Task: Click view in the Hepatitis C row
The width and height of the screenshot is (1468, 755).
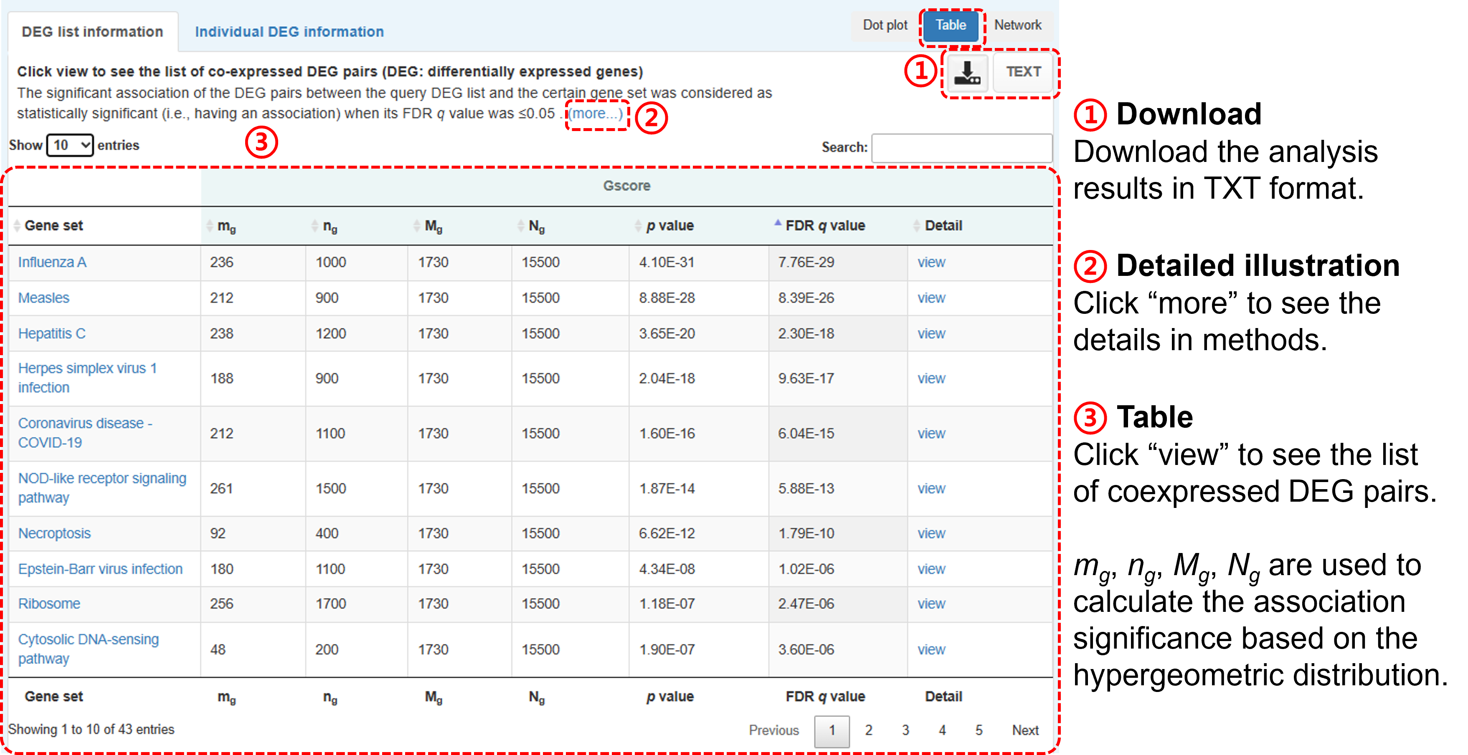Action: [931, 333]
